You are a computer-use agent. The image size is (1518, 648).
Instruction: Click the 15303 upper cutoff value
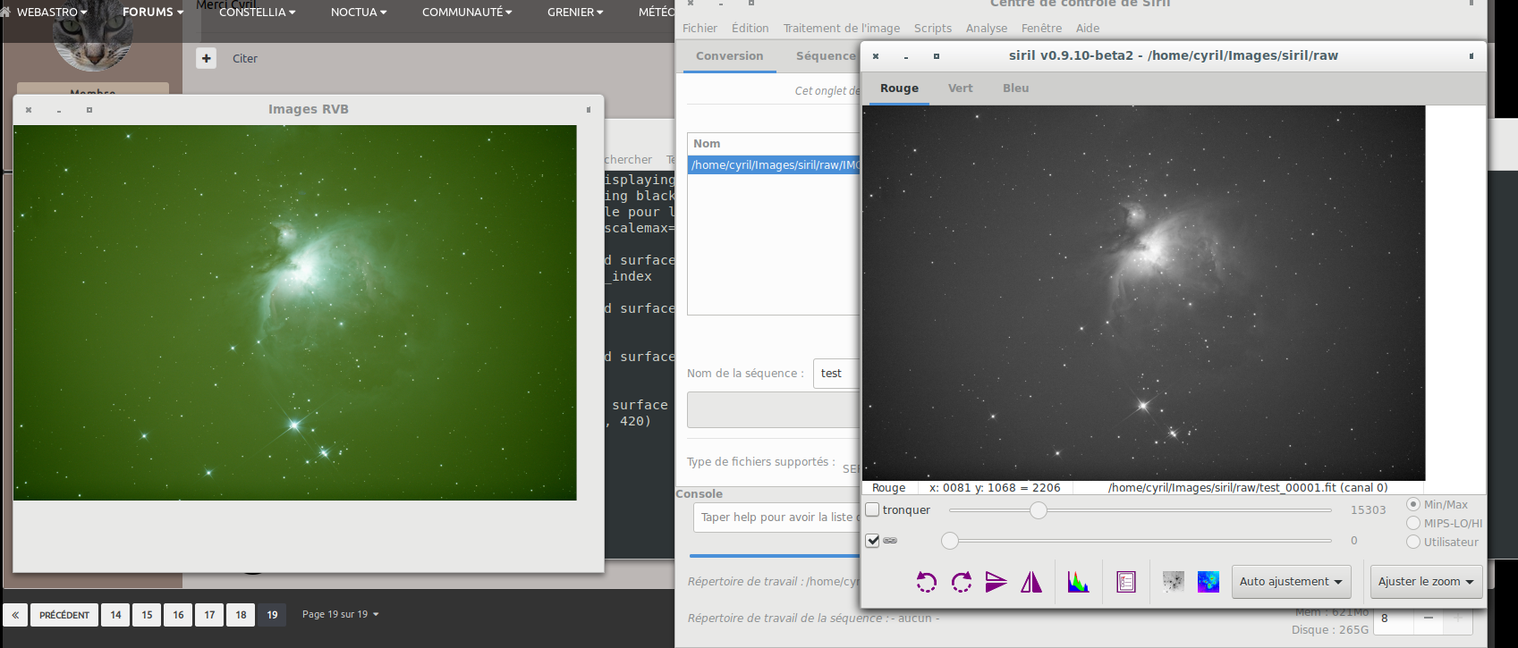click(x=1368, y=510)
